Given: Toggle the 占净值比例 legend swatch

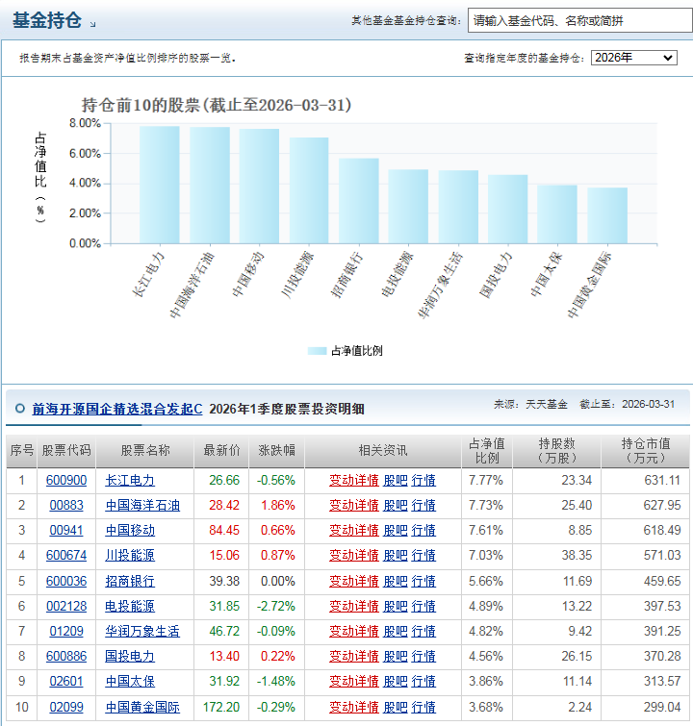Looking at the screenshot, I should pyautogui.click(x=317, y=351).
